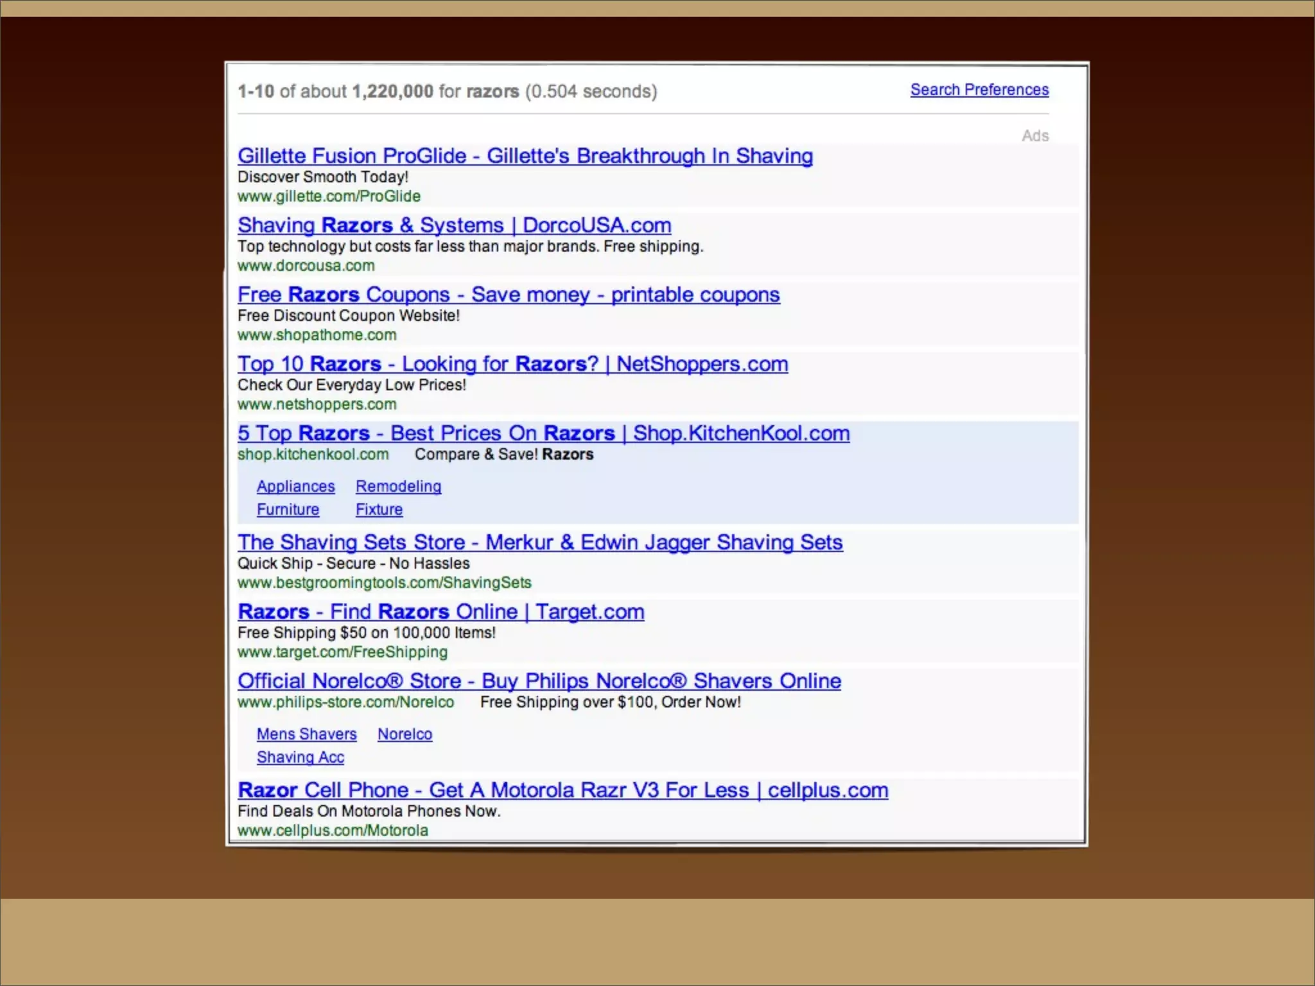This screenshot has width=1315, height=986.
Task: Click the Shaving Razors & Systems DorcoUSA link
Action: pos(454,225)
